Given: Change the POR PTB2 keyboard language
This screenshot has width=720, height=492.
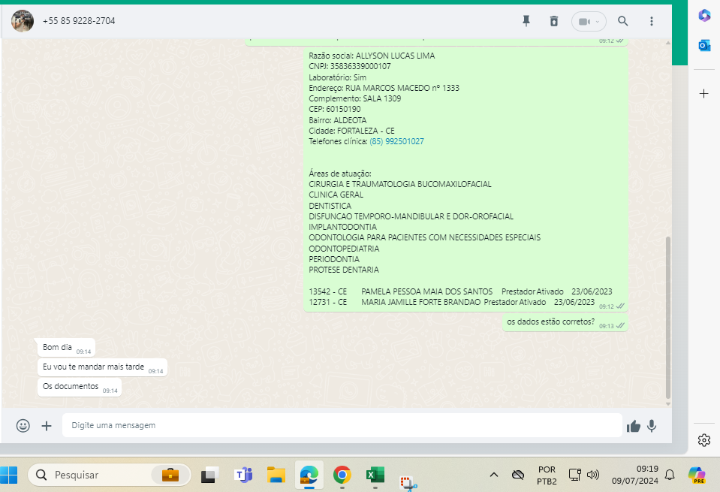Looking at the screenshot, I should coord(547,475).
